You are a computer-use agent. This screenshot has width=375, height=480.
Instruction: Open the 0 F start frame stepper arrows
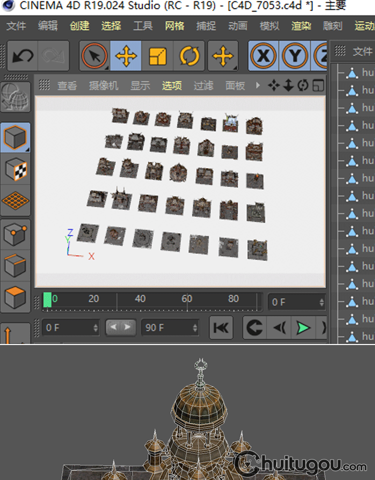(95, 328)
